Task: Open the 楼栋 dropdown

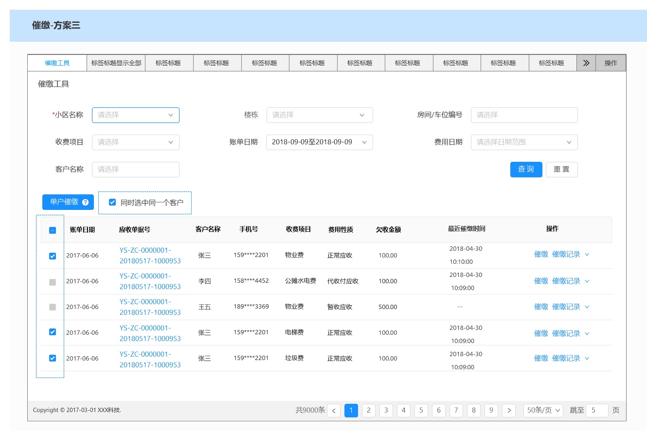Action: [x=320, y=115]
